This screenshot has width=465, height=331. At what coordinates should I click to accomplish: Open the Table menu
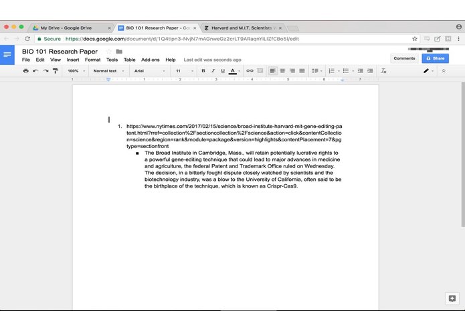[x=130, y=60]
